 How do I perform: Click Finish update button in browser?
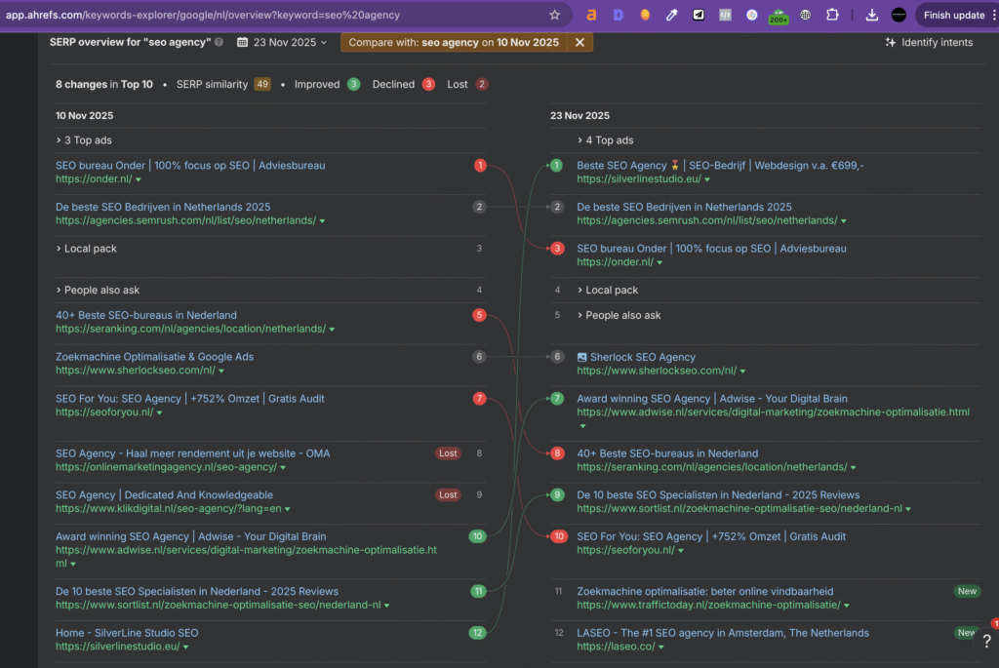[x=953, y=15]
